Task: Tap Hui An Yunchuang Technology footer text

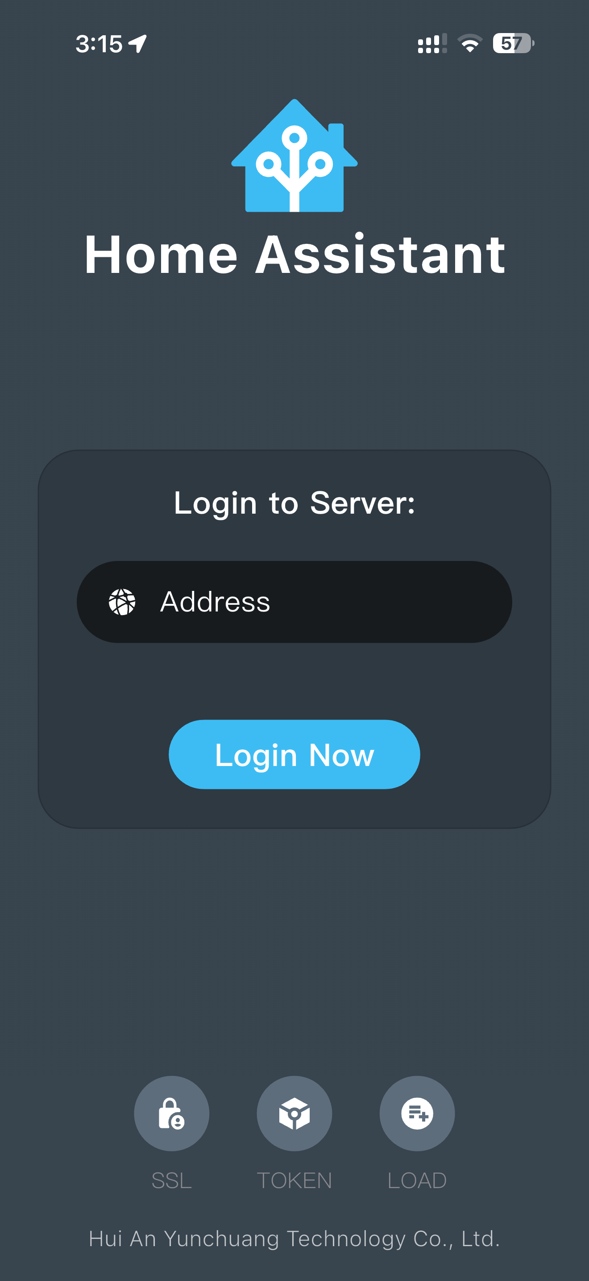Action: pyautogui.click(x=294, y=1239)
